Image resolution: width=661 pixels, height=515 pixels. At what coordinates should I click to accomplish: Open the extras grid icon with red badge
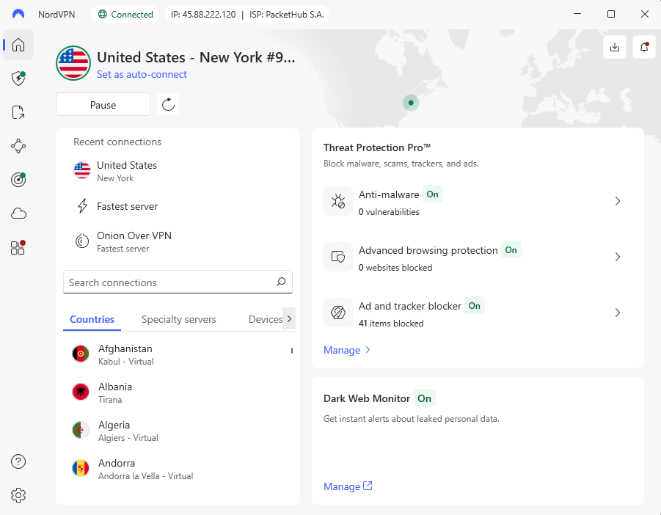(x=18, y=247)
